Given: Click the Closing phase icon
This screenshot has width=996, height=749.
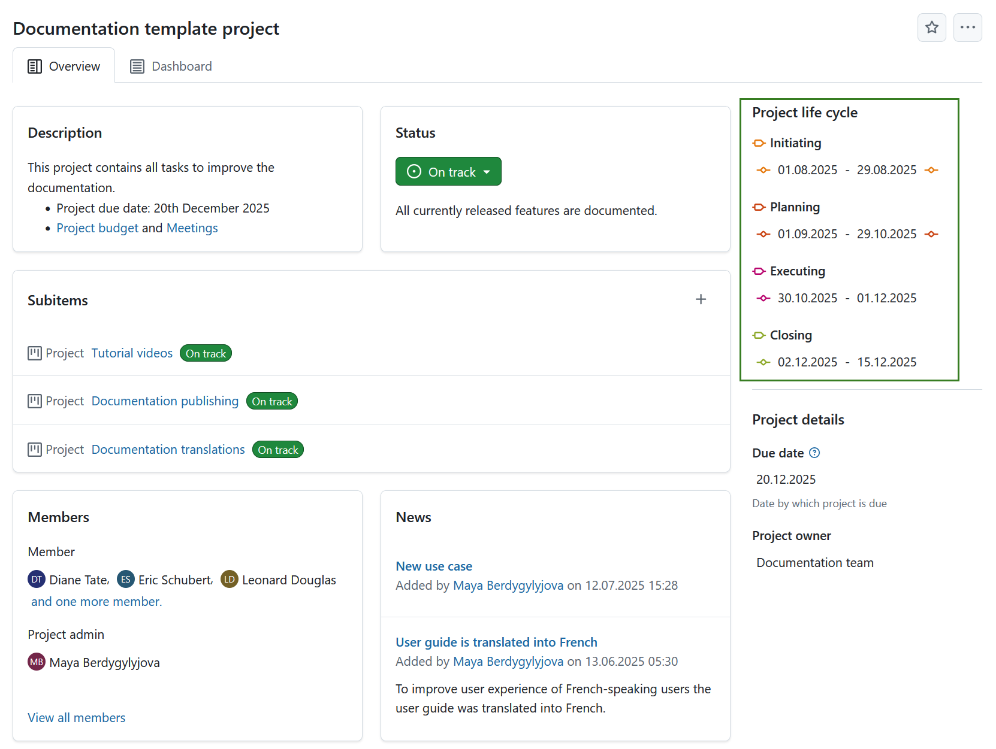Looking at the screenshot, I should pyautogui.click(x=759, y=335).
